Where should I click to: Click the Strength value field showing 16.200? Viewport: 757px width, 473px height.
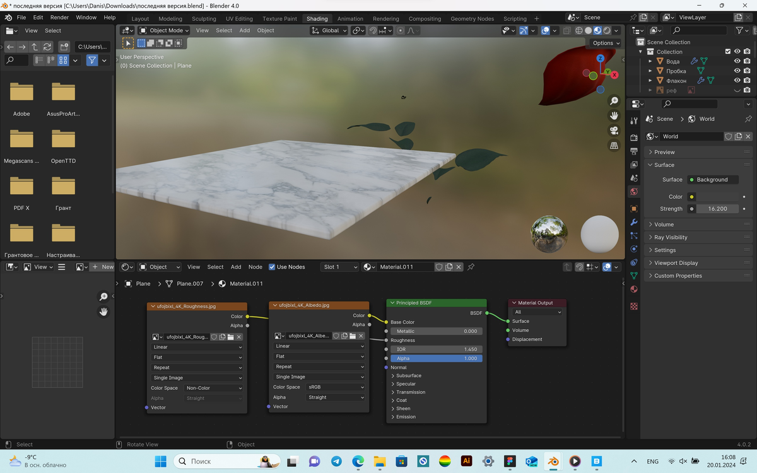pyautogui.click(x=718, y=208)
